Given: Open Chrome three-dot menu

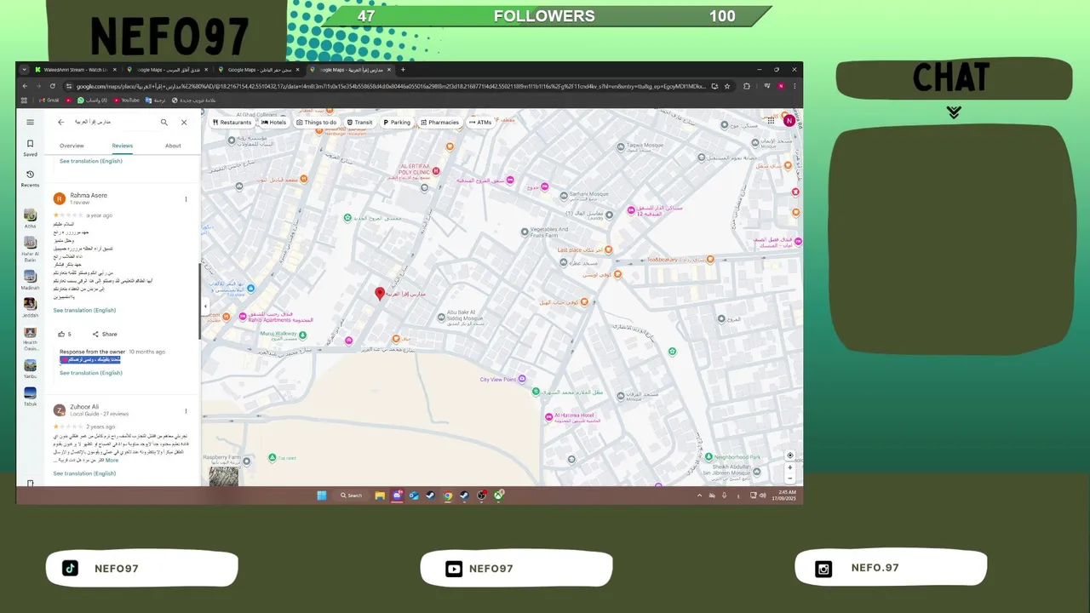Looking at the screenshot, I should [795, 86].
